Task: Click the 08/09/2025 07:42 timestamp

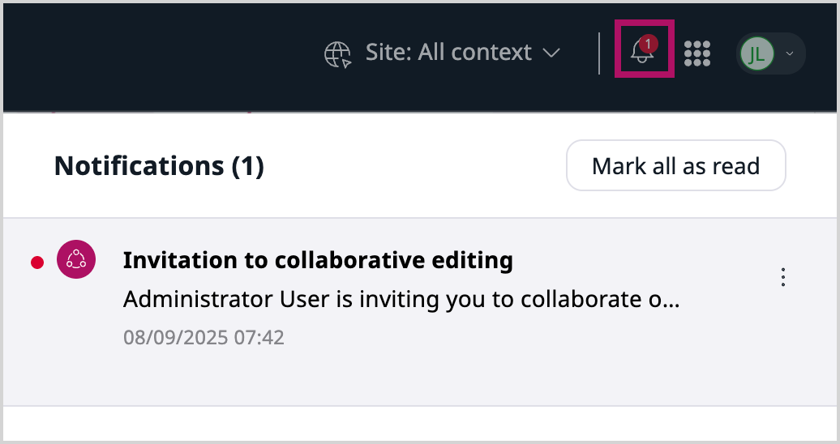Action: point(204,337)
